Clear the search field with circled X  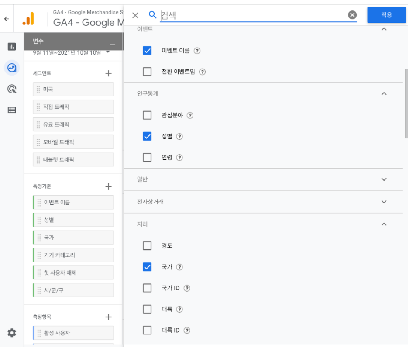[352, 15]
